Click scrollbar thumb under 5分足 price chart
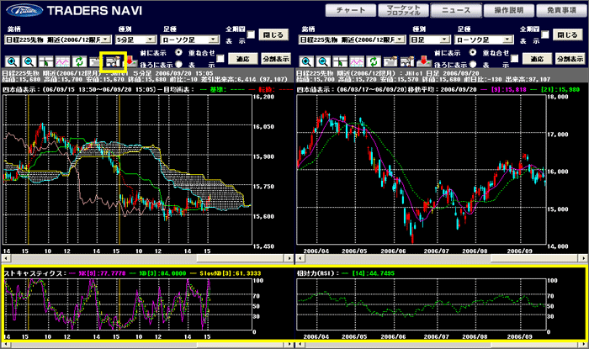Viewport: 589px width, 349px height. point(240,258)
